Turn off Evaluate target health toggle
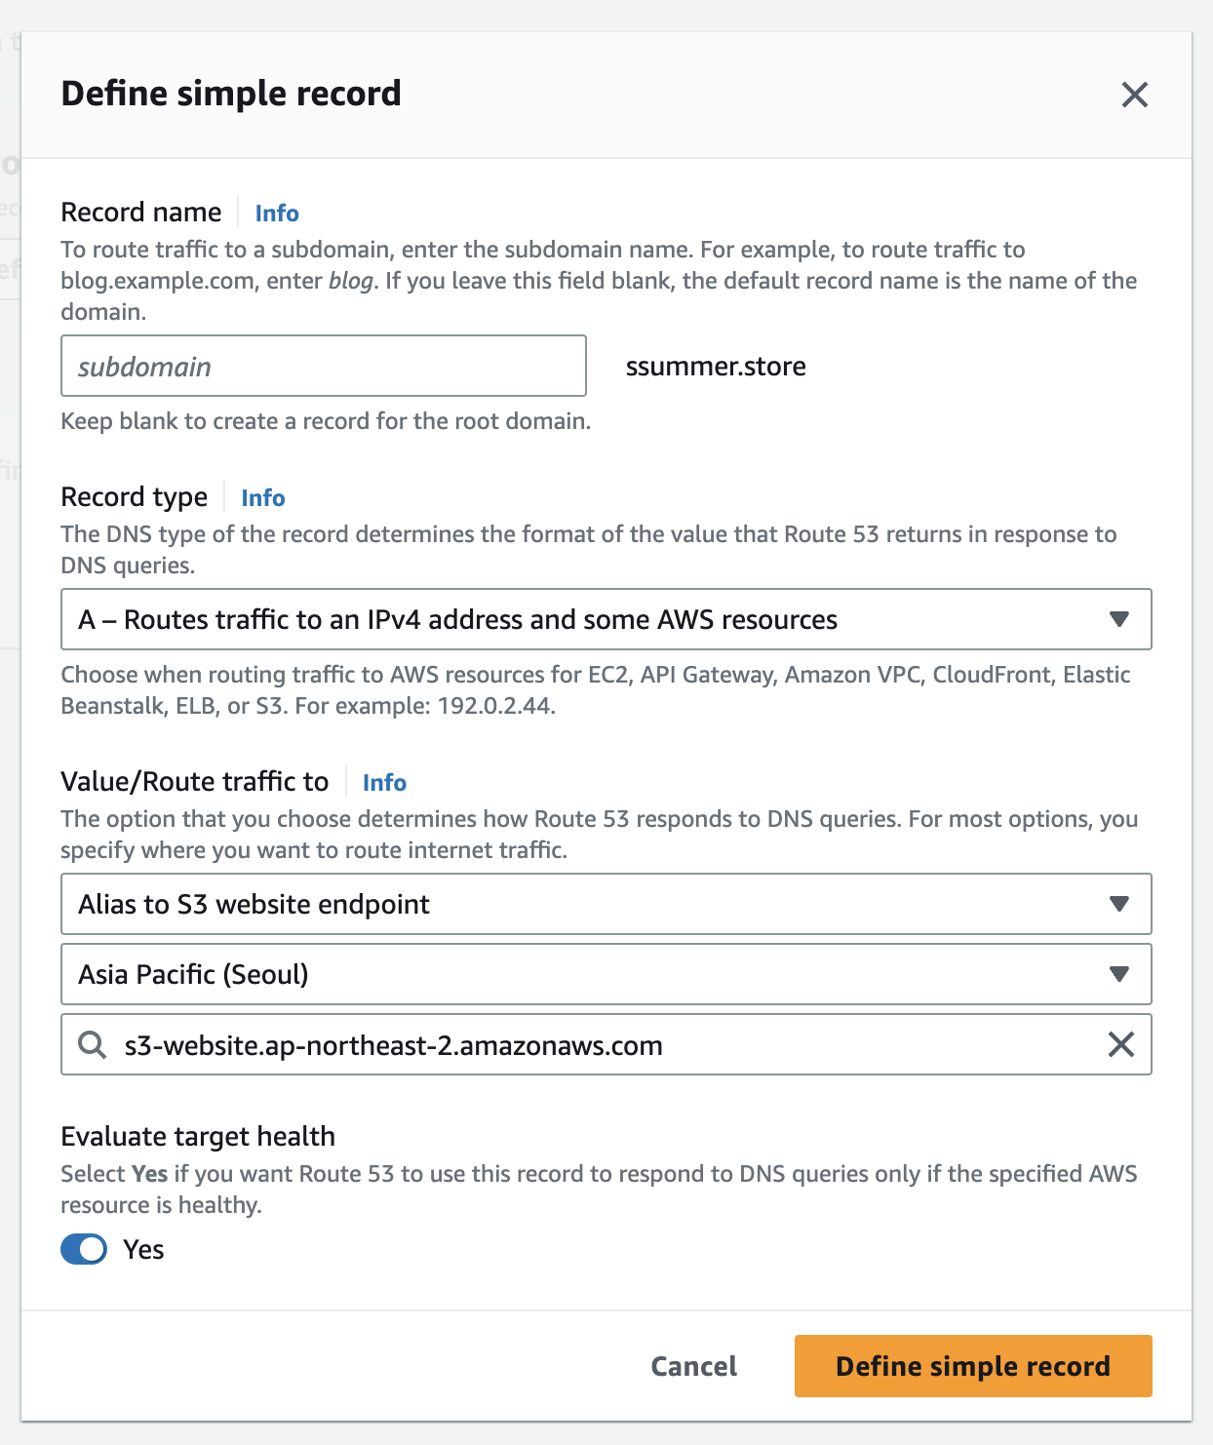1213x1445 pixels. [x=84, y=1249]
